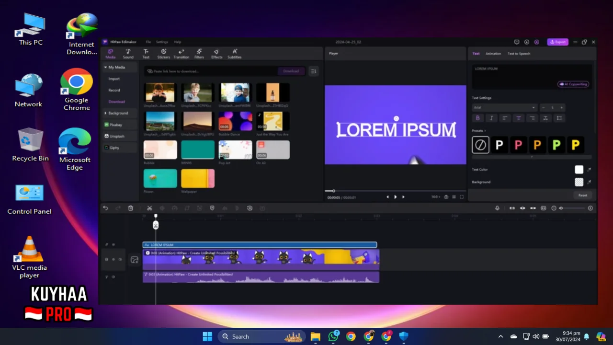This screenshot has width=613, height=345.
Task: Decrease font size with minus
Action: pyautogui.click(x=544, y=108)
